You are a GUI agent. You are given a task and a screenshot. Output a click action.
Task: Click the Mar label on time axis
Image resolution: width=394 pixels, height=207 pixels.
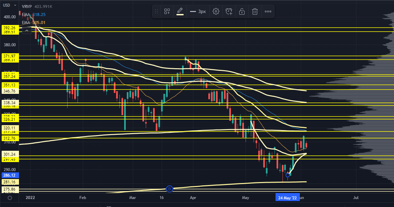[132, 198]
